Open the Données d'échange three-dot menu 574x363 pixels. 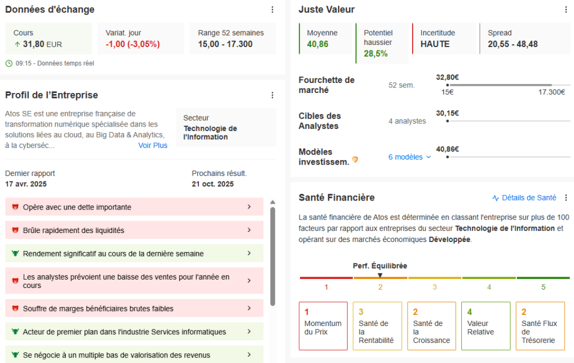272,10
